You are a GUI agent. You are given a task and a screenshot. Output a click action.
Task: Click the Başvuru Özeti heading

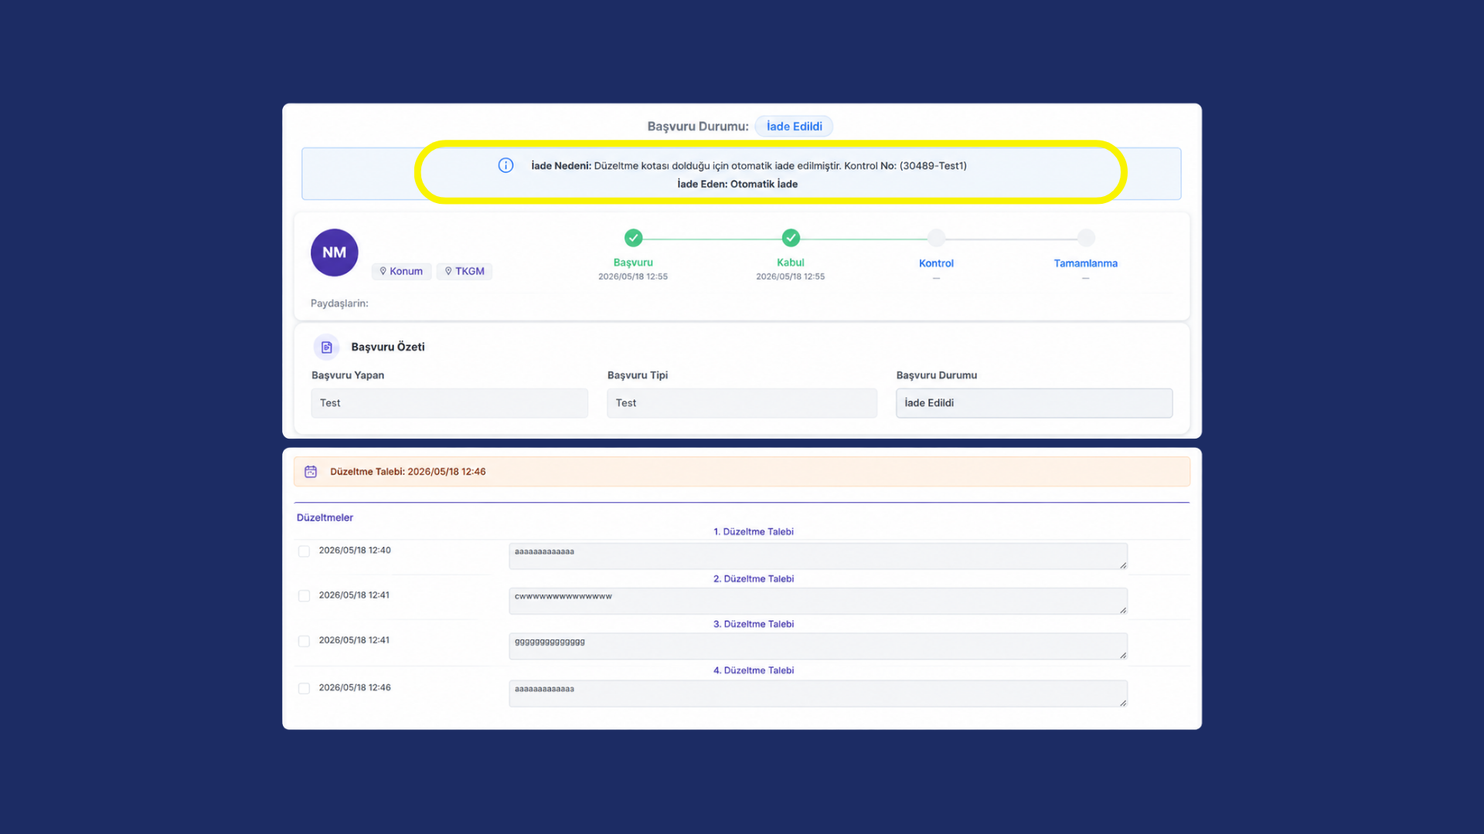pyautogui.click(x=388, y=347)
